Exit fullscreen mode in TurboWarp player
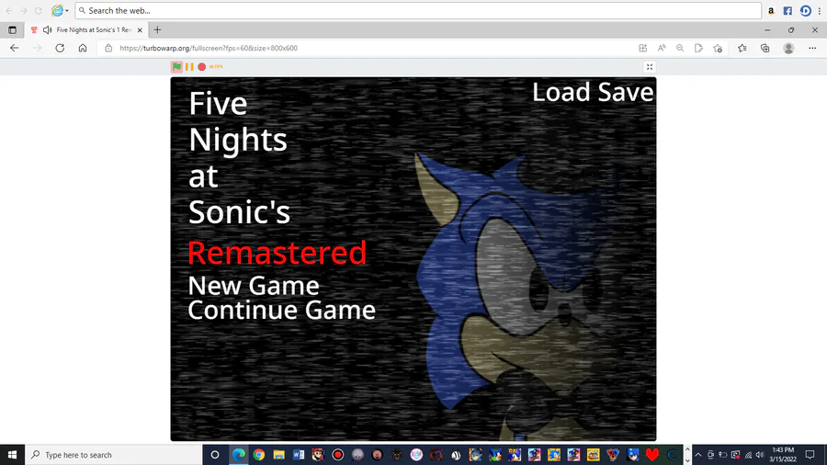 (x=650, y=67)
